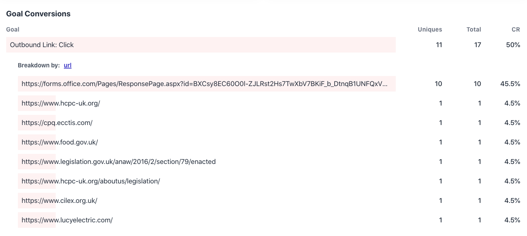Click the Total column header
Viewport: 527px width, 236px height.
click(x=474, y=29)
